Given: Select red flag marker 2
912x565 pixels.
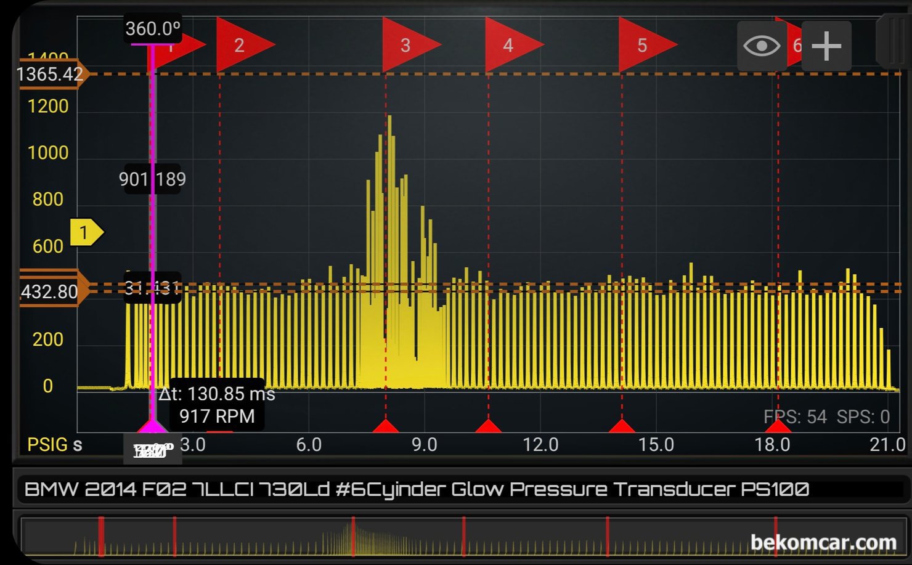Looking at the screenshot, I should (x=245, y=44).
